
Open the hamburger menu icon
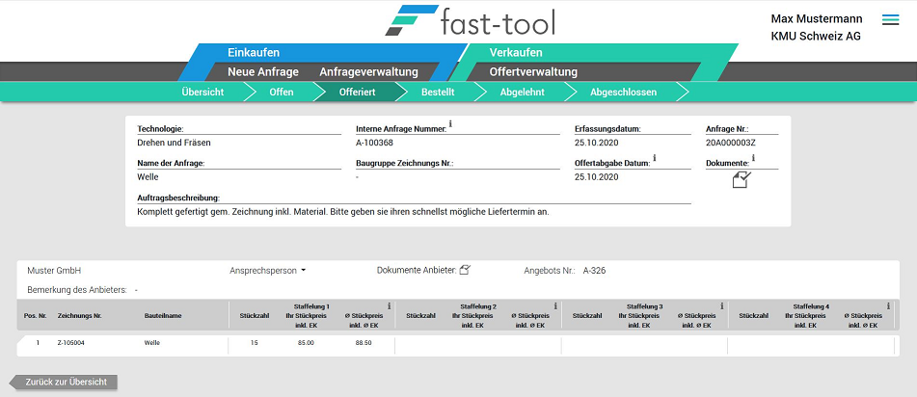[890, 20]
